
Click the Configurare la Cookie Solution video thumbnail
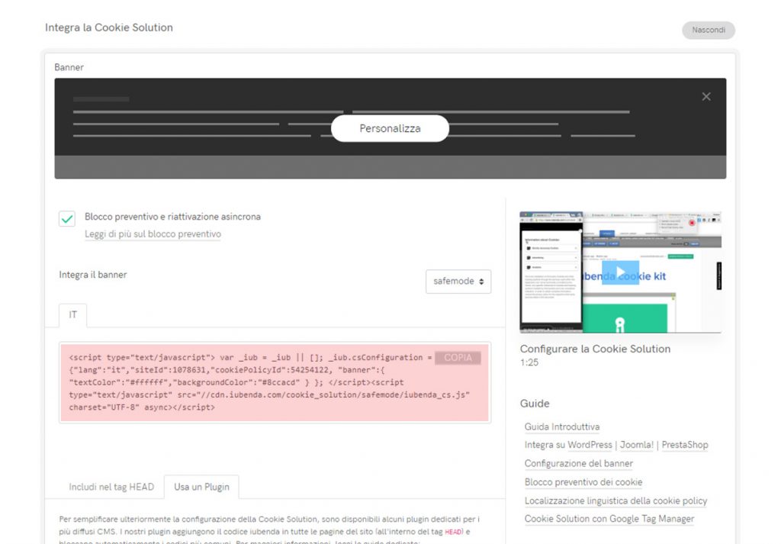coord(620,272)
